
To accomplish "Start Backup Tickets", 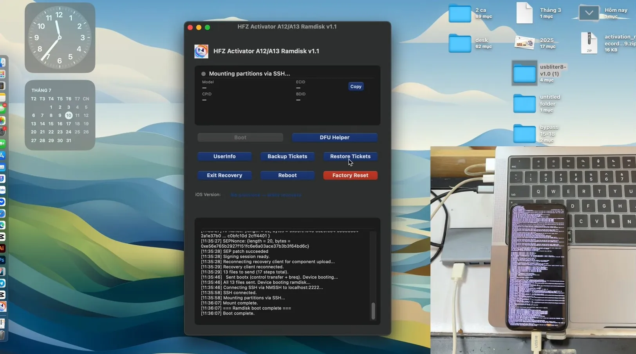I will (287, 156).
